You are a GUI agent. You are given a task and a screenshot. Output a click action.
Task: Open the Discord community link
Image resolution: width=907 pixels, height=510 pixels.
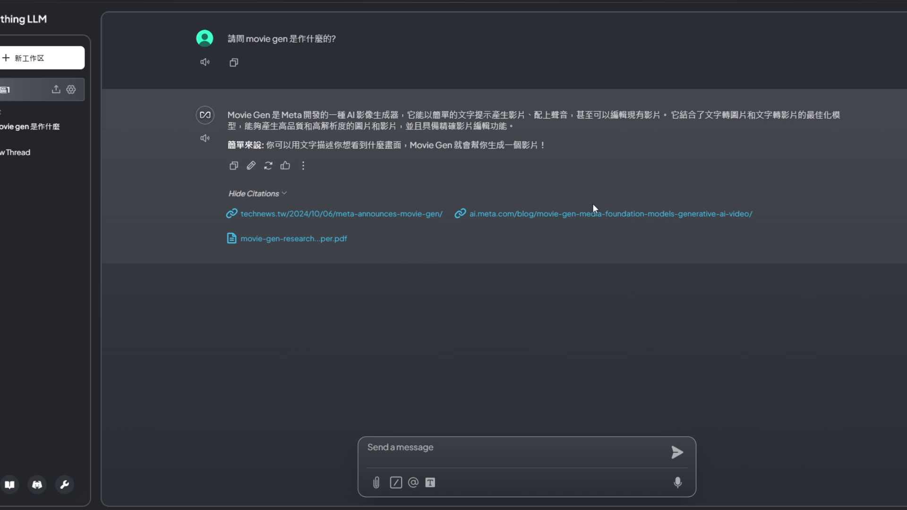point(37,485)
